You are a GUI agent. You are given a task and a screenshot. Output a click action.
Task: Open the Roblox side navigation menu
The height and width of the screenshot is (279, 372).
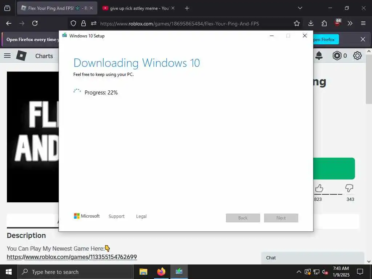(x=7, y=56)
